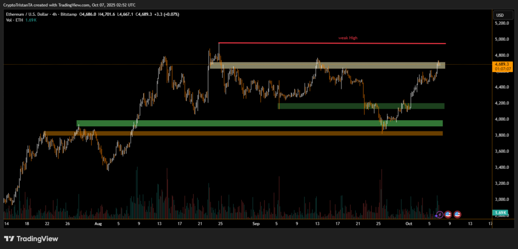Click the 5,000.0 level on price scale

point(502,39)
